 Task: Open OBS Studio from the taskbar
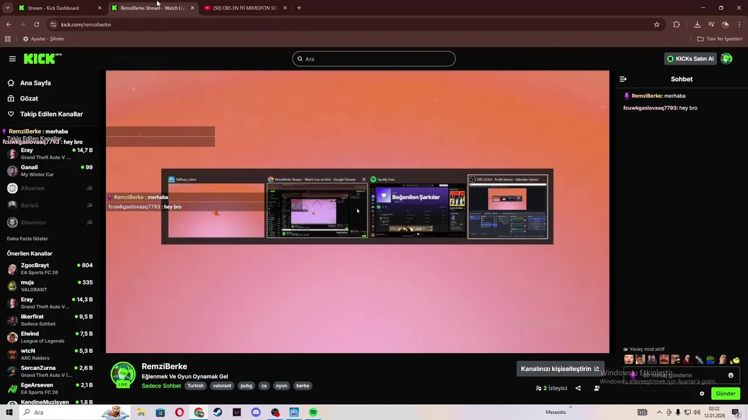tap(275, 412)
